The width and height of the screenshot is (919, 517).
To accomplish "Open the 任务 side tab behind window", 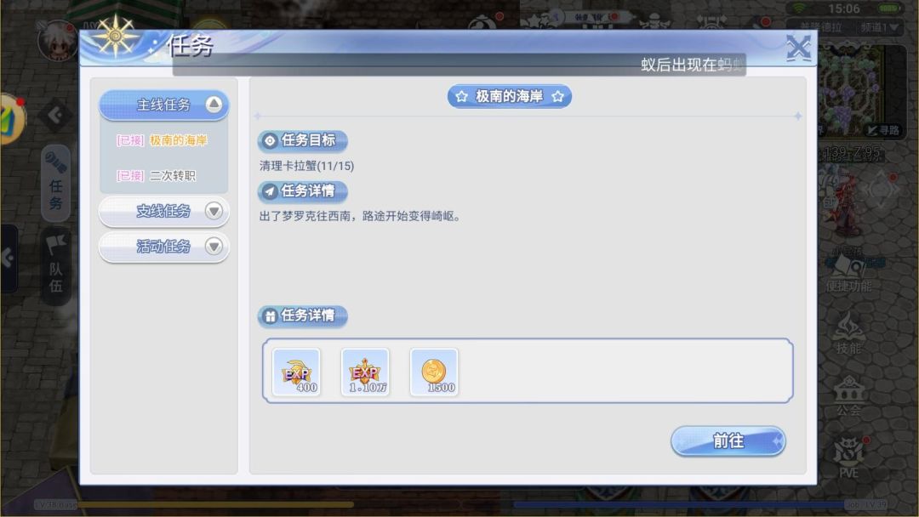I will pos(55,183).
